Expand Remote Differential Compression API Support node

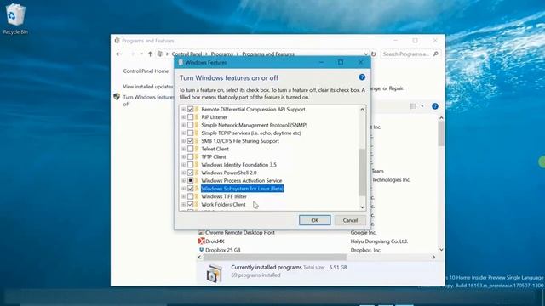(x=184, y=110)
